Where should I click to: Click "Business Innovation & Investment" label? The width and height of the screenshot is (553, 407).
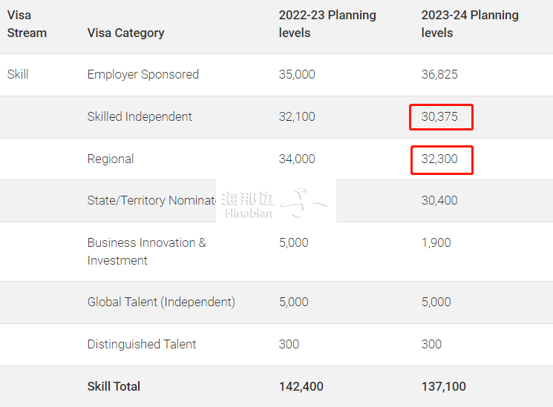click(146, 251)
